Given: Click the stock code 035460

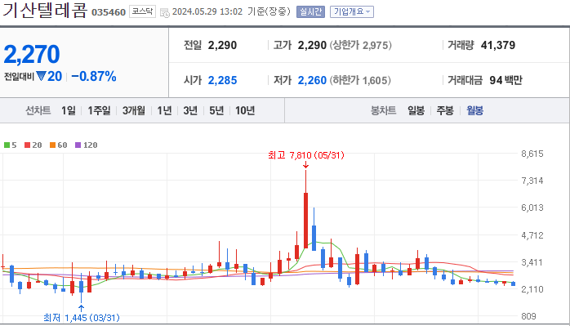Looking at the screenshot, I should click(x=109, y=12).
